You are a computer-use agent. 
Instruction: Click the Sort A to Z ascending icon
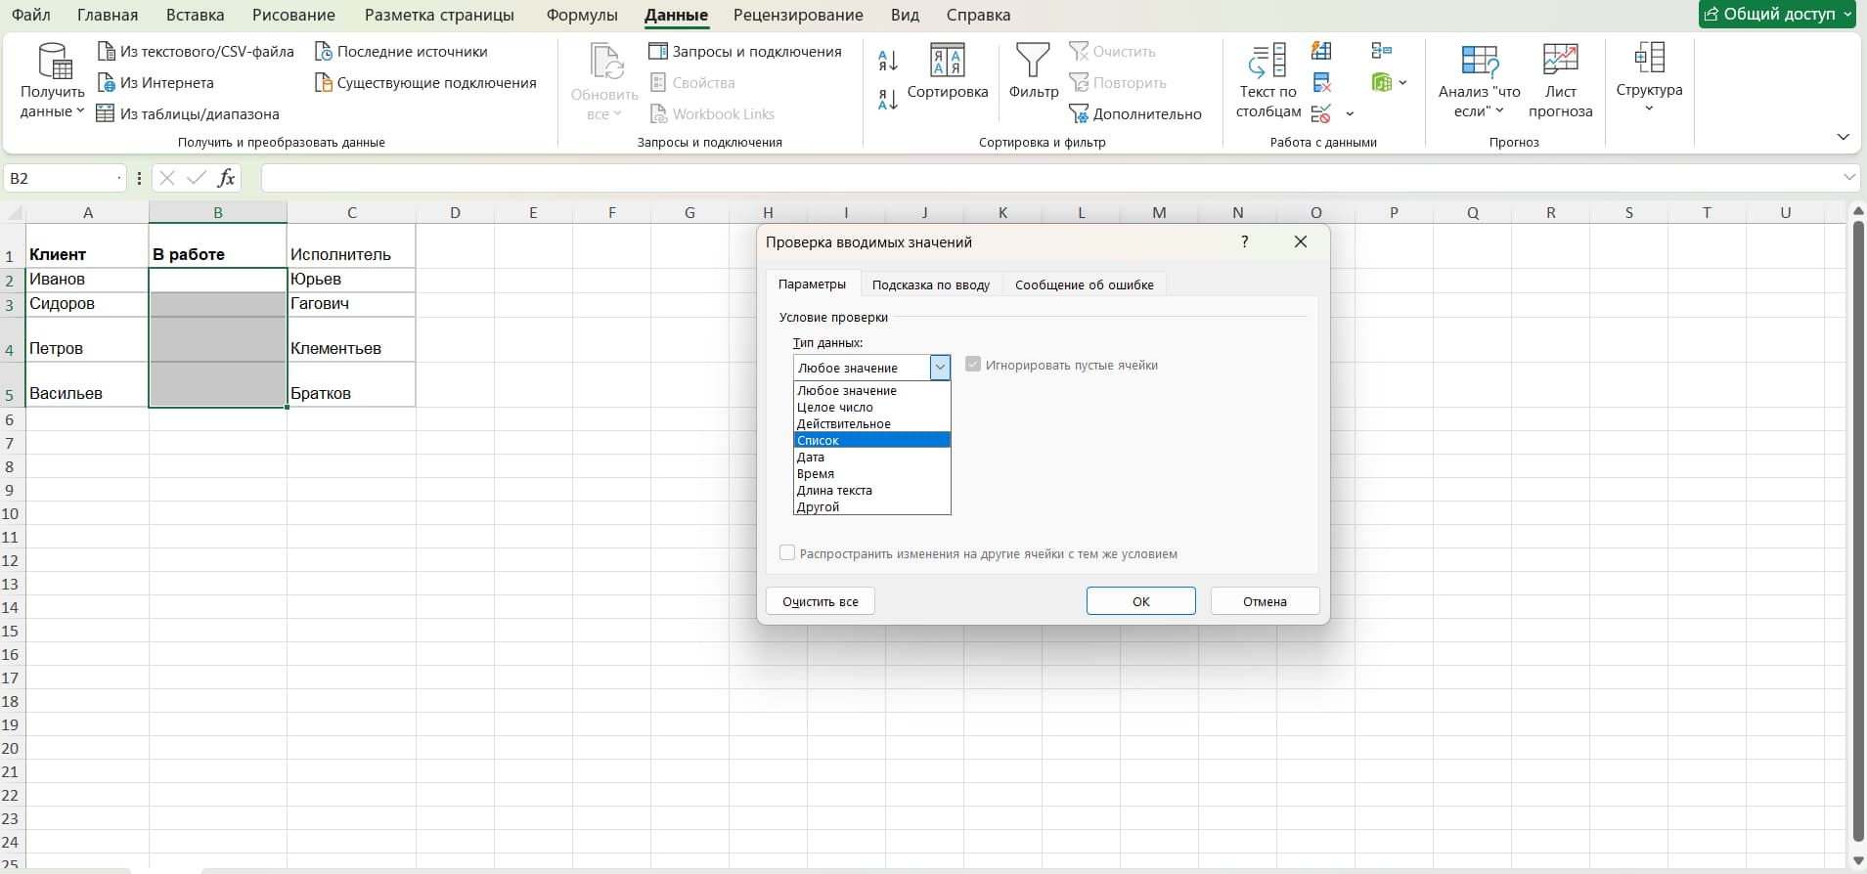pyautogui.click(x=888, y=61)
